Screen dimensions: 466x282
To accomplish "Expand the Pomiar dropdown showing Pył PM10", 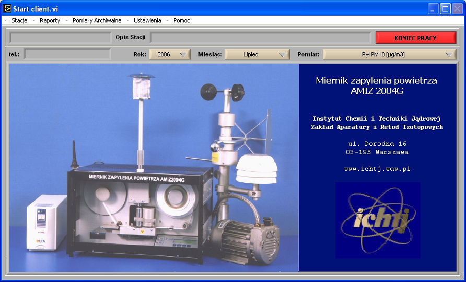I will tap(389, 54).
